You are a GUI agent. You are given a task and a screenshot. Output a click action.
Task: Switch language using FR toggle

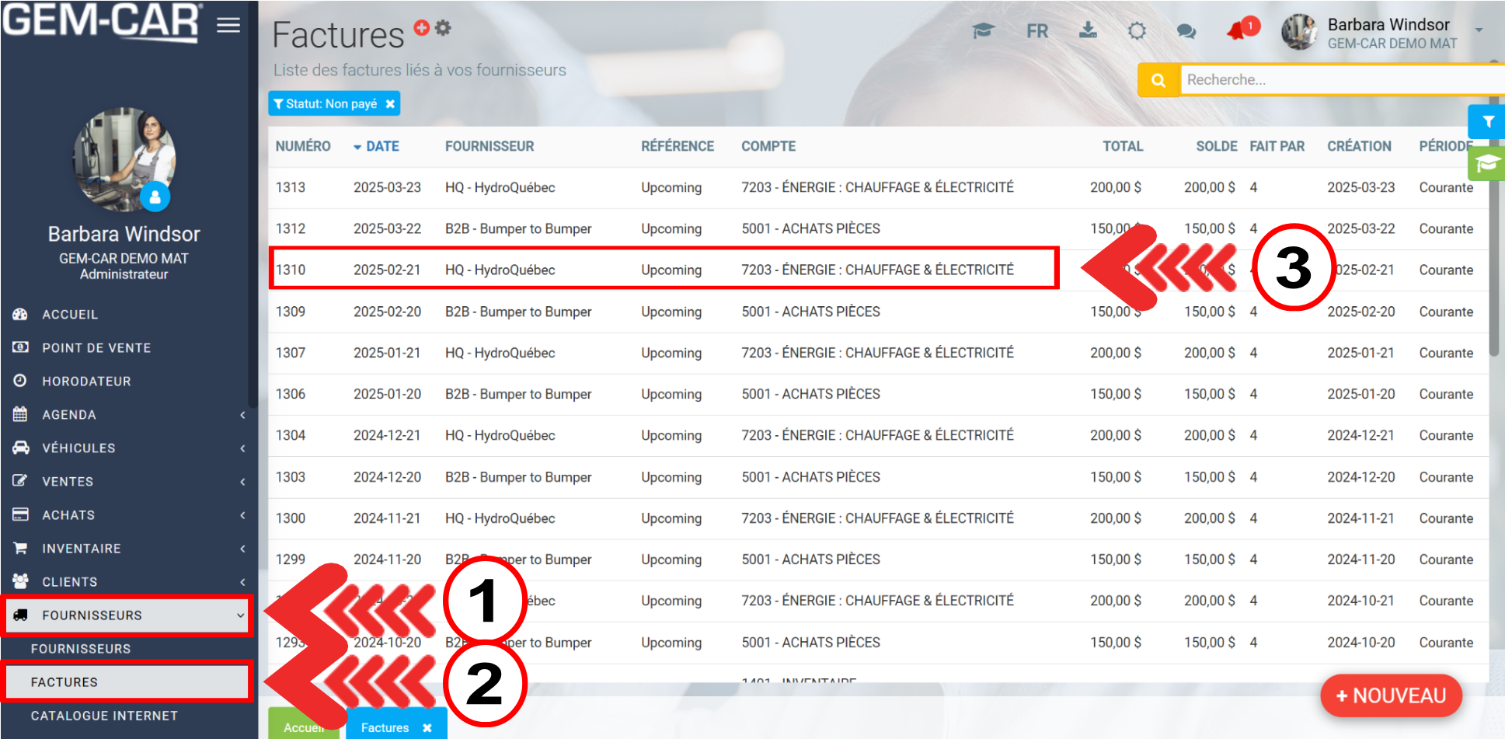(x=1036, y=31)
